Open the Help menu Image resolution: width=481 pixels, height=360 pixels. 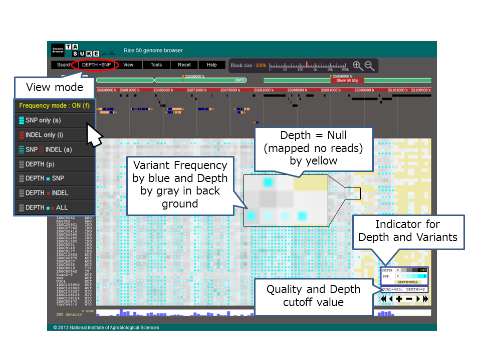pyautogui.click(x=211, y=65)
